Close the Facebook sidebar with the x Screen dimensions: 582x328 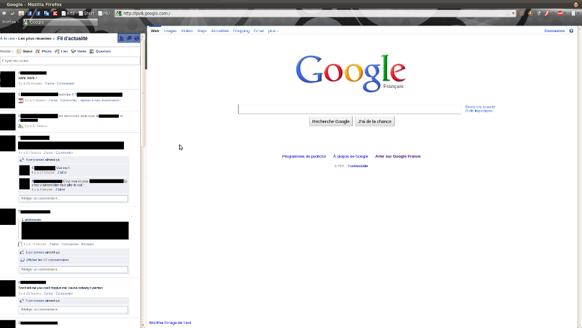(141, 30)
